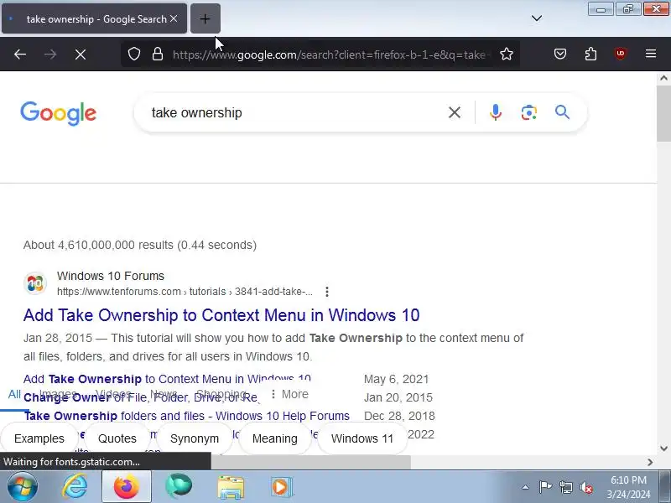Open Take Ownership folders and files sublink
Viewport: 671px width, 503px height.
186,416
